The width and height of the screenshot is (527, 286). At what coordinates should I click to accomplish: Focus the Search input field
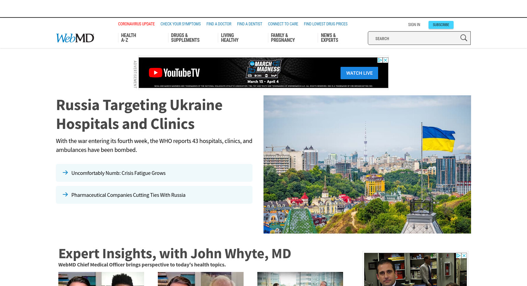pyautogui.click(x=413, y=38)
